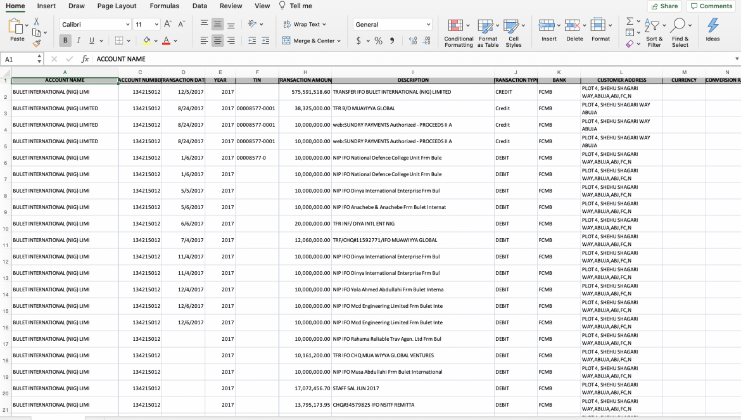Cut selection with the scissors icon
741x420 pixels.
(36, 22)
